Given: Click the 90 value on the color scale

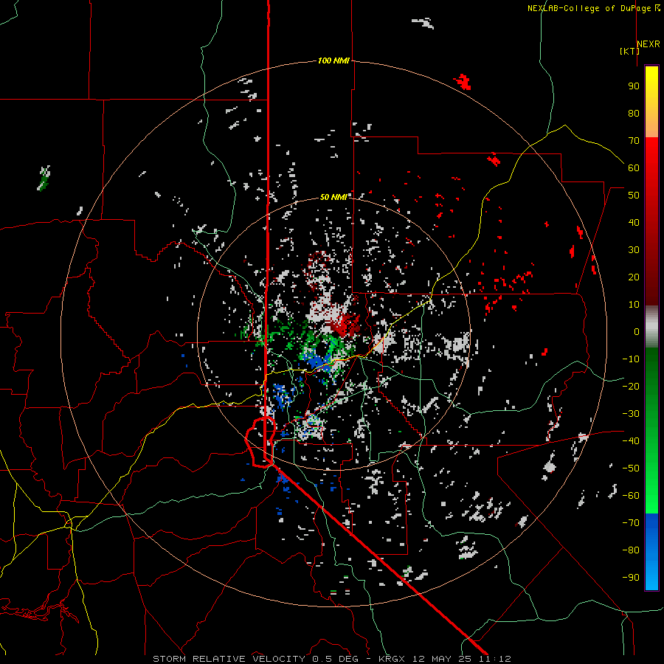Looking at the screenshot, I should (x=634, y=86).
